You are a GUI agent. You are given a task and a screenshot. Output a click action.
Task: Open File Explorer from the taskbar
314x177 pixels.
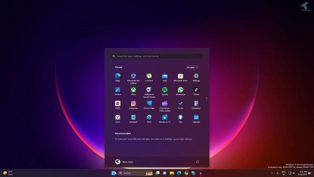pos(172,173)
